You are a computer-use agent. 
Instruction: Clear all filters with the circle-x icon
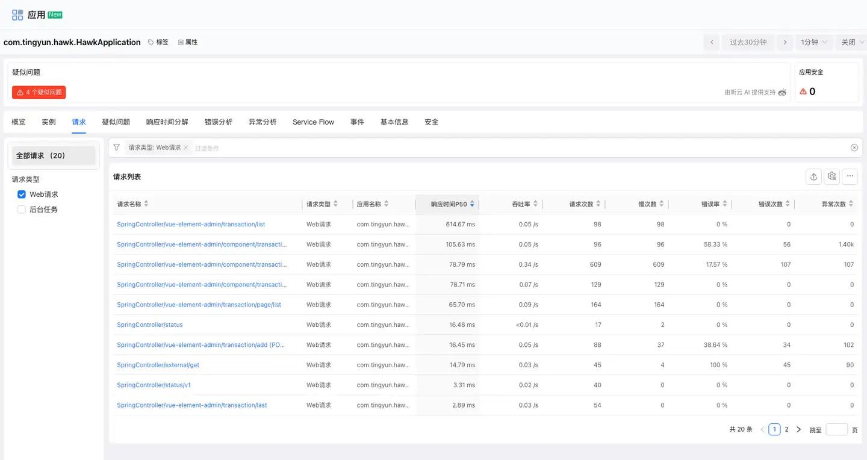[854, 148]
